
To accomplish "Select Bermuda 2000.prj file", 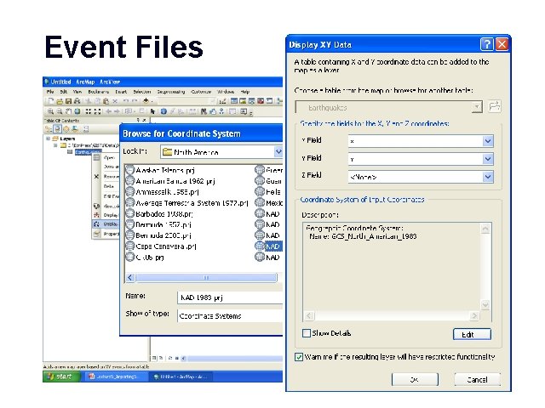I will click(x=158, y=235).
